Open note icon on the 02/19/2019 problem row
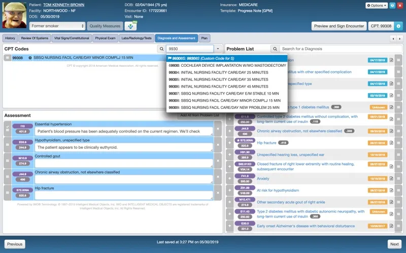 tap(391, 95)
